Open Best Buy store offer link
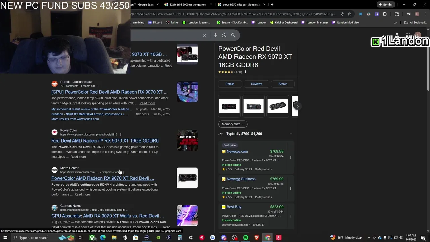The width and height of the screenshot is (430, 242). tap(234, 207)
